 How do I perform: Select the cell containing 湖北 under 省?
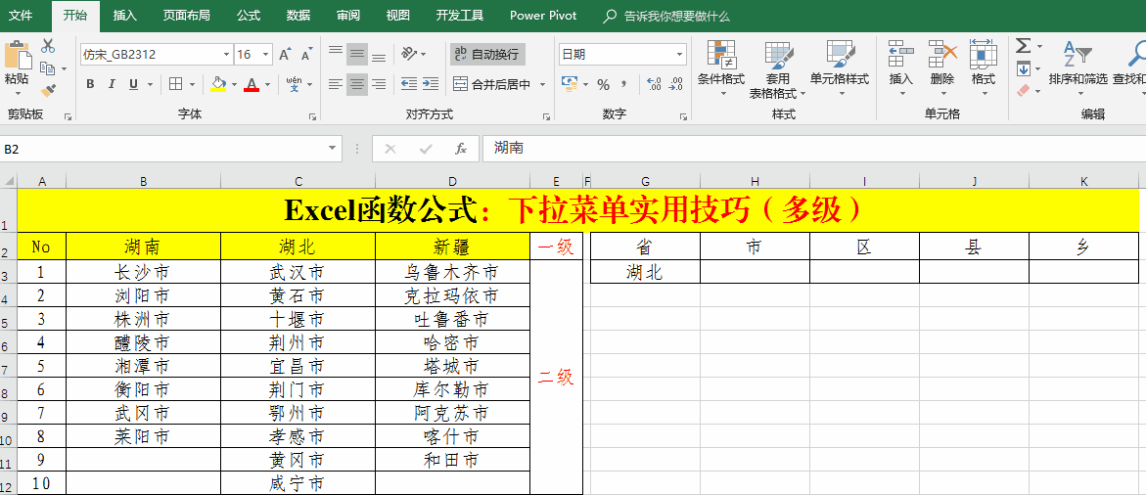pos(645,272)
